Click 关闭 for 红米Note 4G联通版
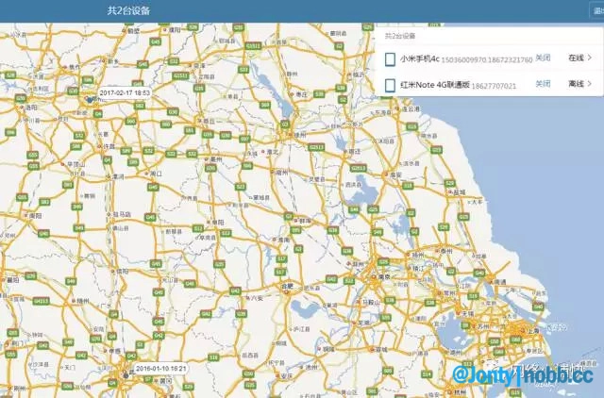 pos(543,85)
